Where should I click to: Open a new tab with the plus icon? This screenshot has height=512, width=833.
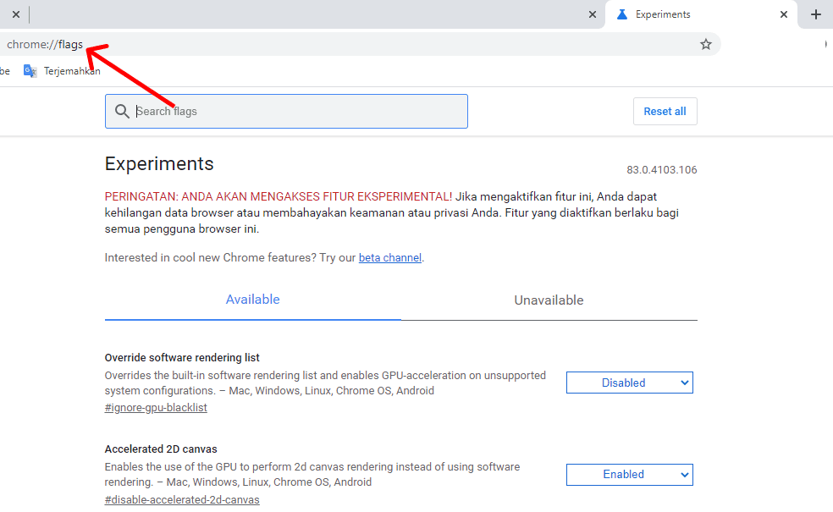(x=816, y=14)
